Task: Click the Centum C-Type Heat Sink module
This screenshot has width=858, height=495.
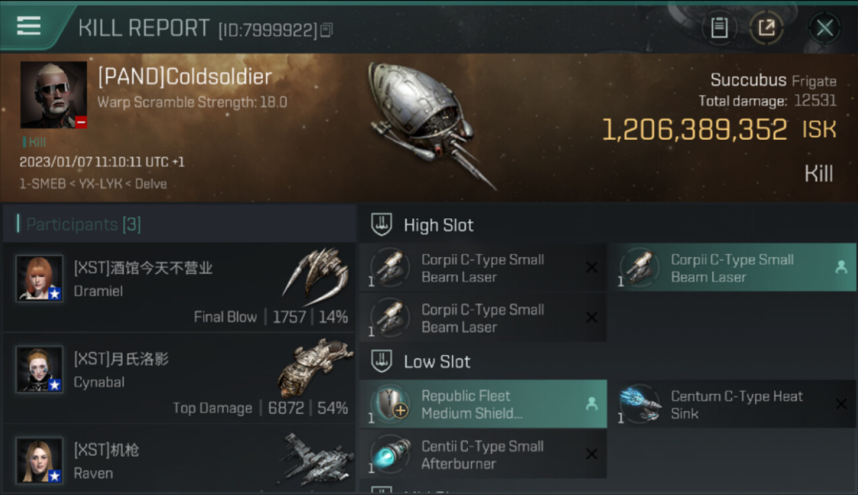Action: pos(732,404)
